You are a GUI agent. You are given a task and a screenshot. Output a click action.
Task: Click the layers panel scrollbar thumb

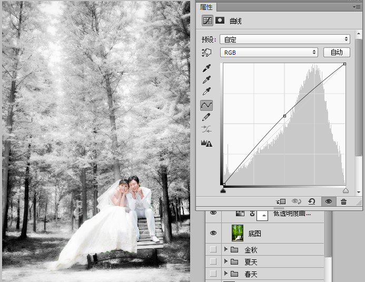tap(328, 234)
